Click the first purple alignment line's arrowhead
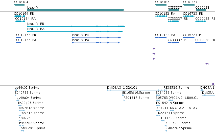The height and width of the screenshot is (132, 215). coord(154,49)
